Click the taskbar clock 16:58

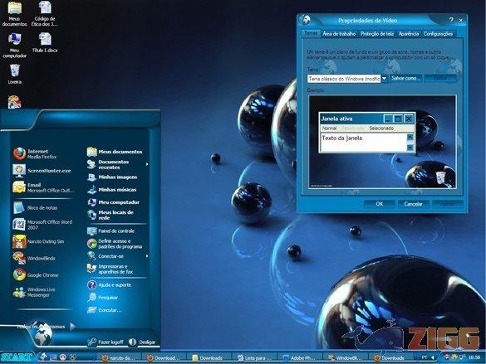(x=474, y=357)
